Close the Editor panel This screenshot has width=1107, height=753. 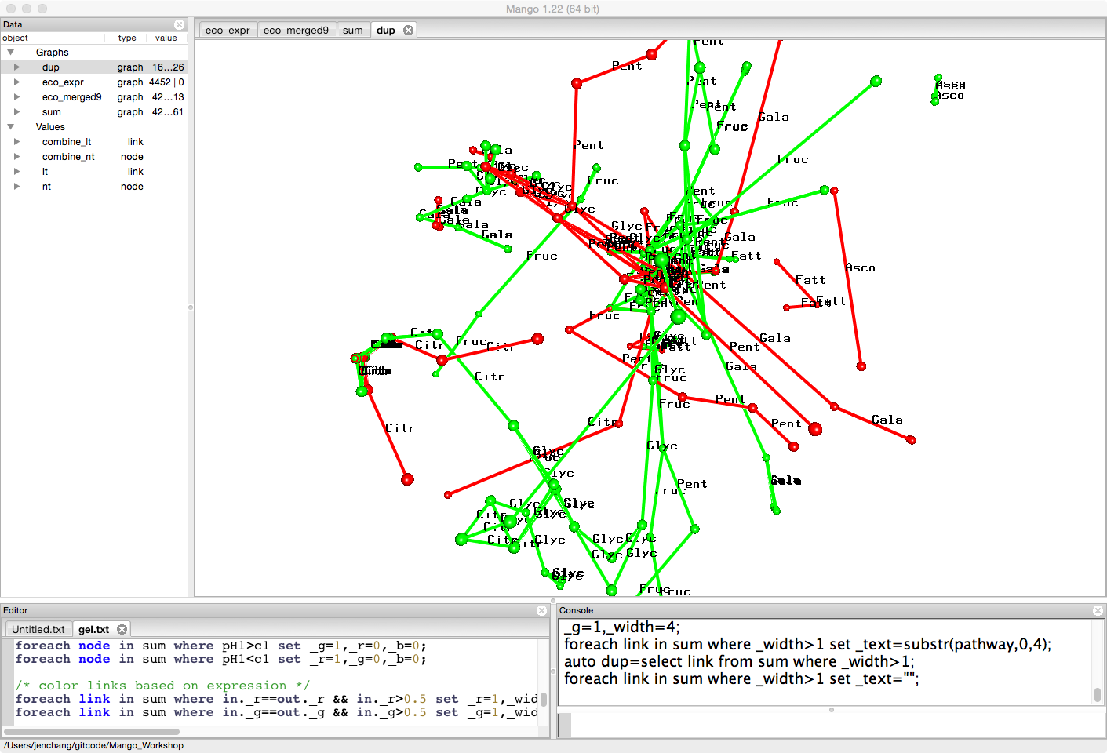tap(541, 610)
